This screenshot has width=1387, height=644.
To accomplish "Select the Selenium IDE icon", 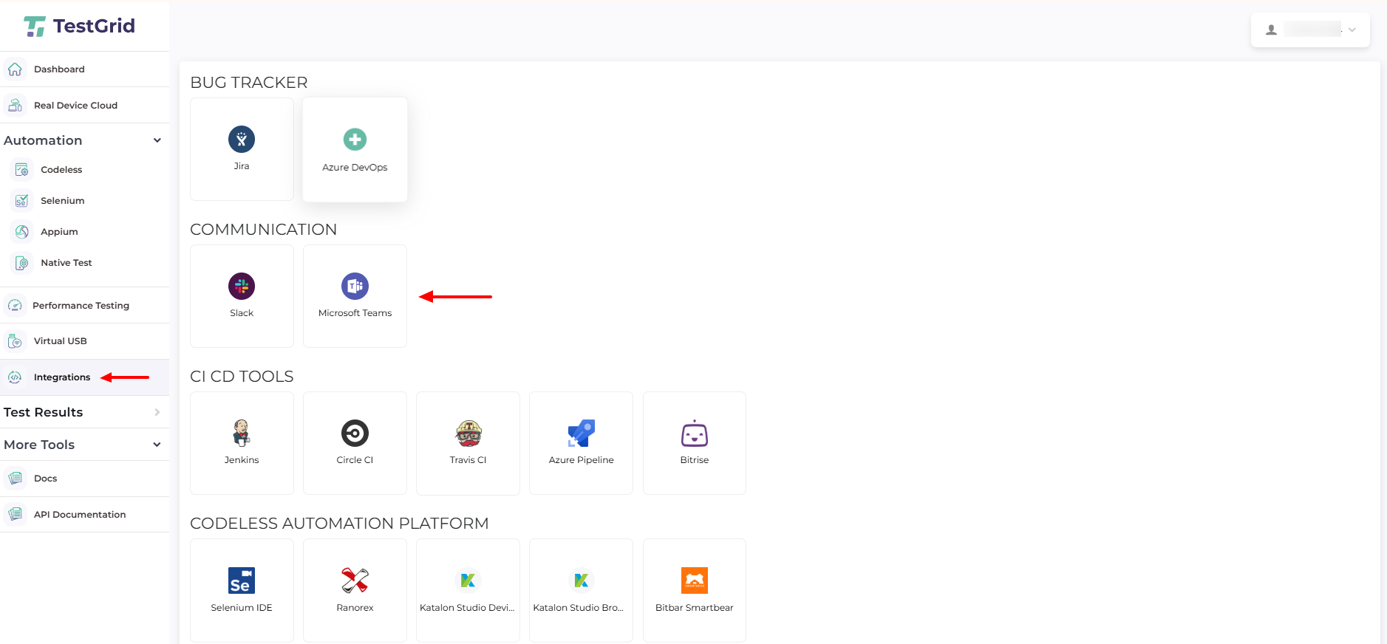I will click(242, 580).
